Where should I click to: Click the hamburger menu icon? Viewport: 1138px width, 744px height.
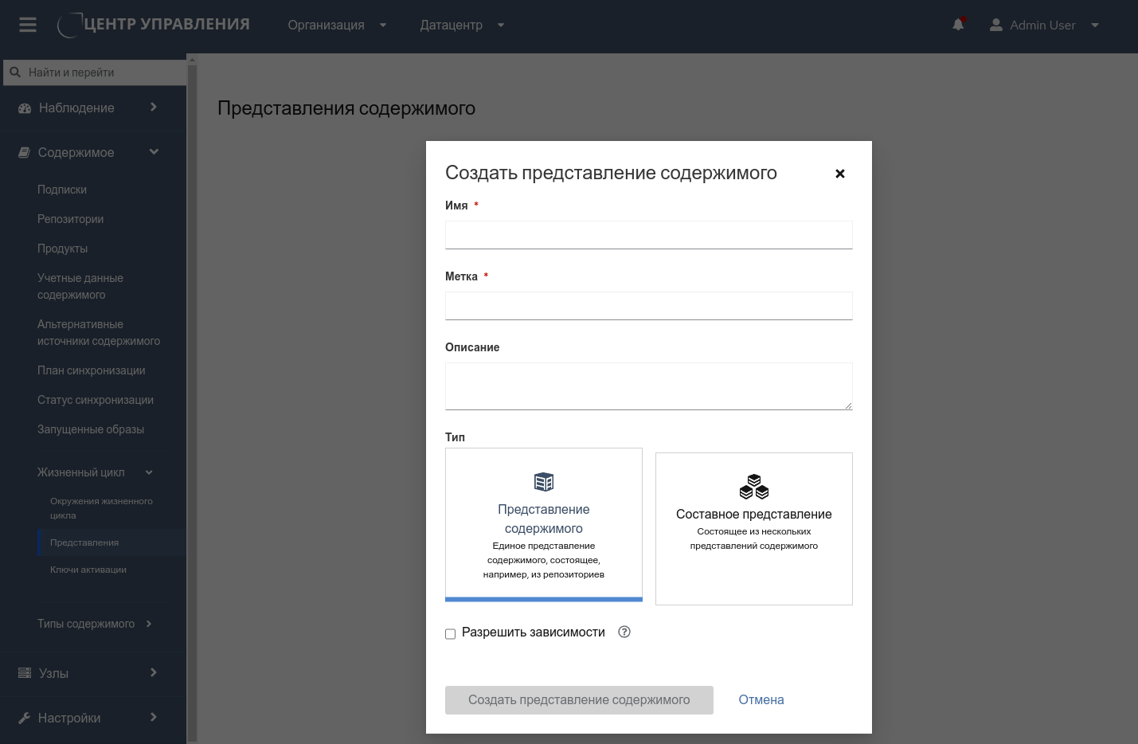point(28,25)
